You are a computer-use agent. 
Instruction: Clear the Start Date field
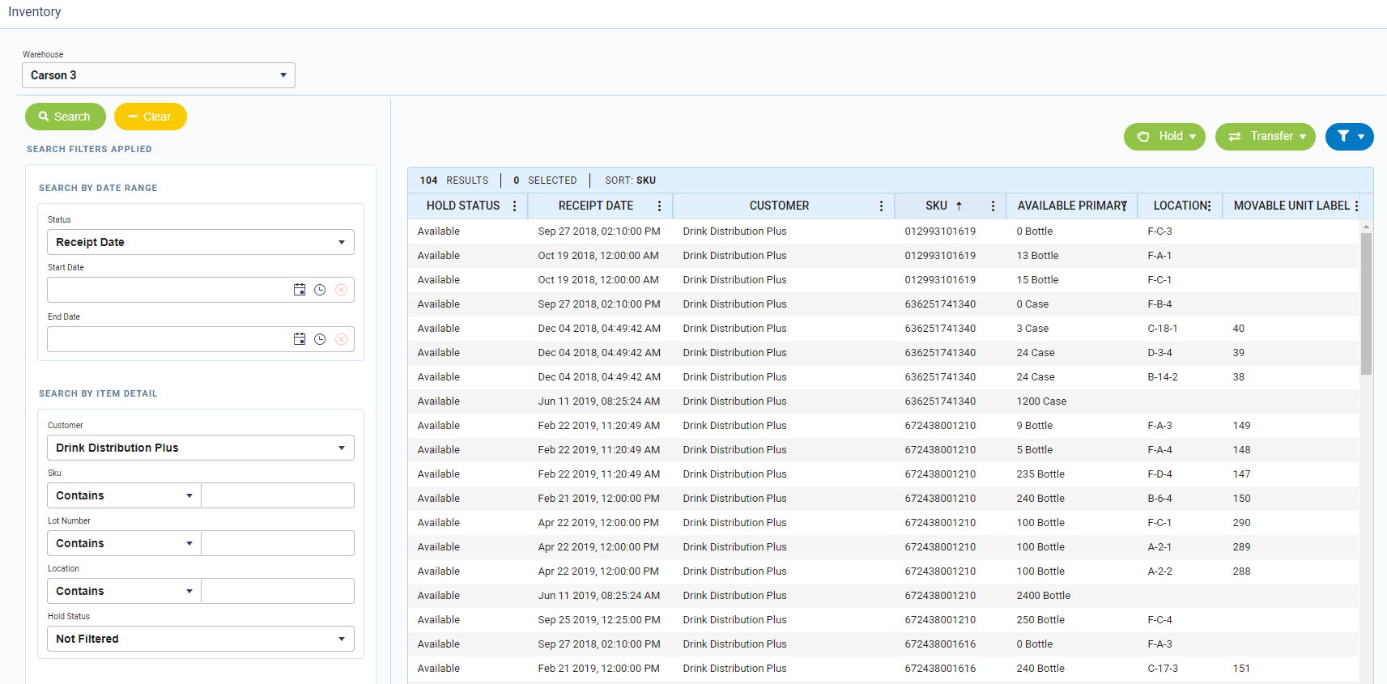point(341,290)
